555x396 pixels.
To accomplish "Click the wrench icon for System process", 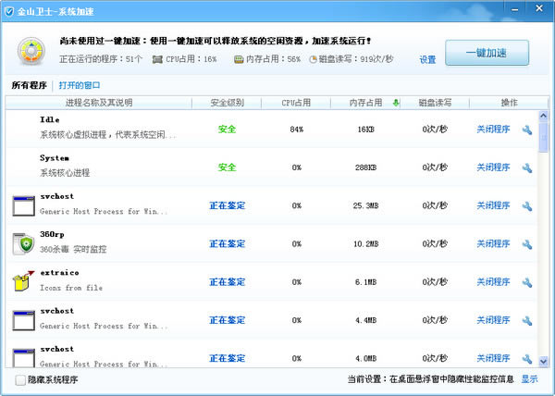I will 526,167.
